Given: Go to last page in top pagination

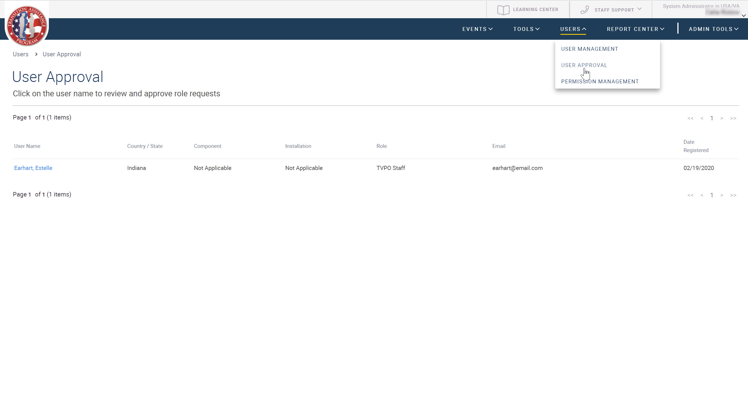Looking at the screenshot, I should [x=733, y=118].
